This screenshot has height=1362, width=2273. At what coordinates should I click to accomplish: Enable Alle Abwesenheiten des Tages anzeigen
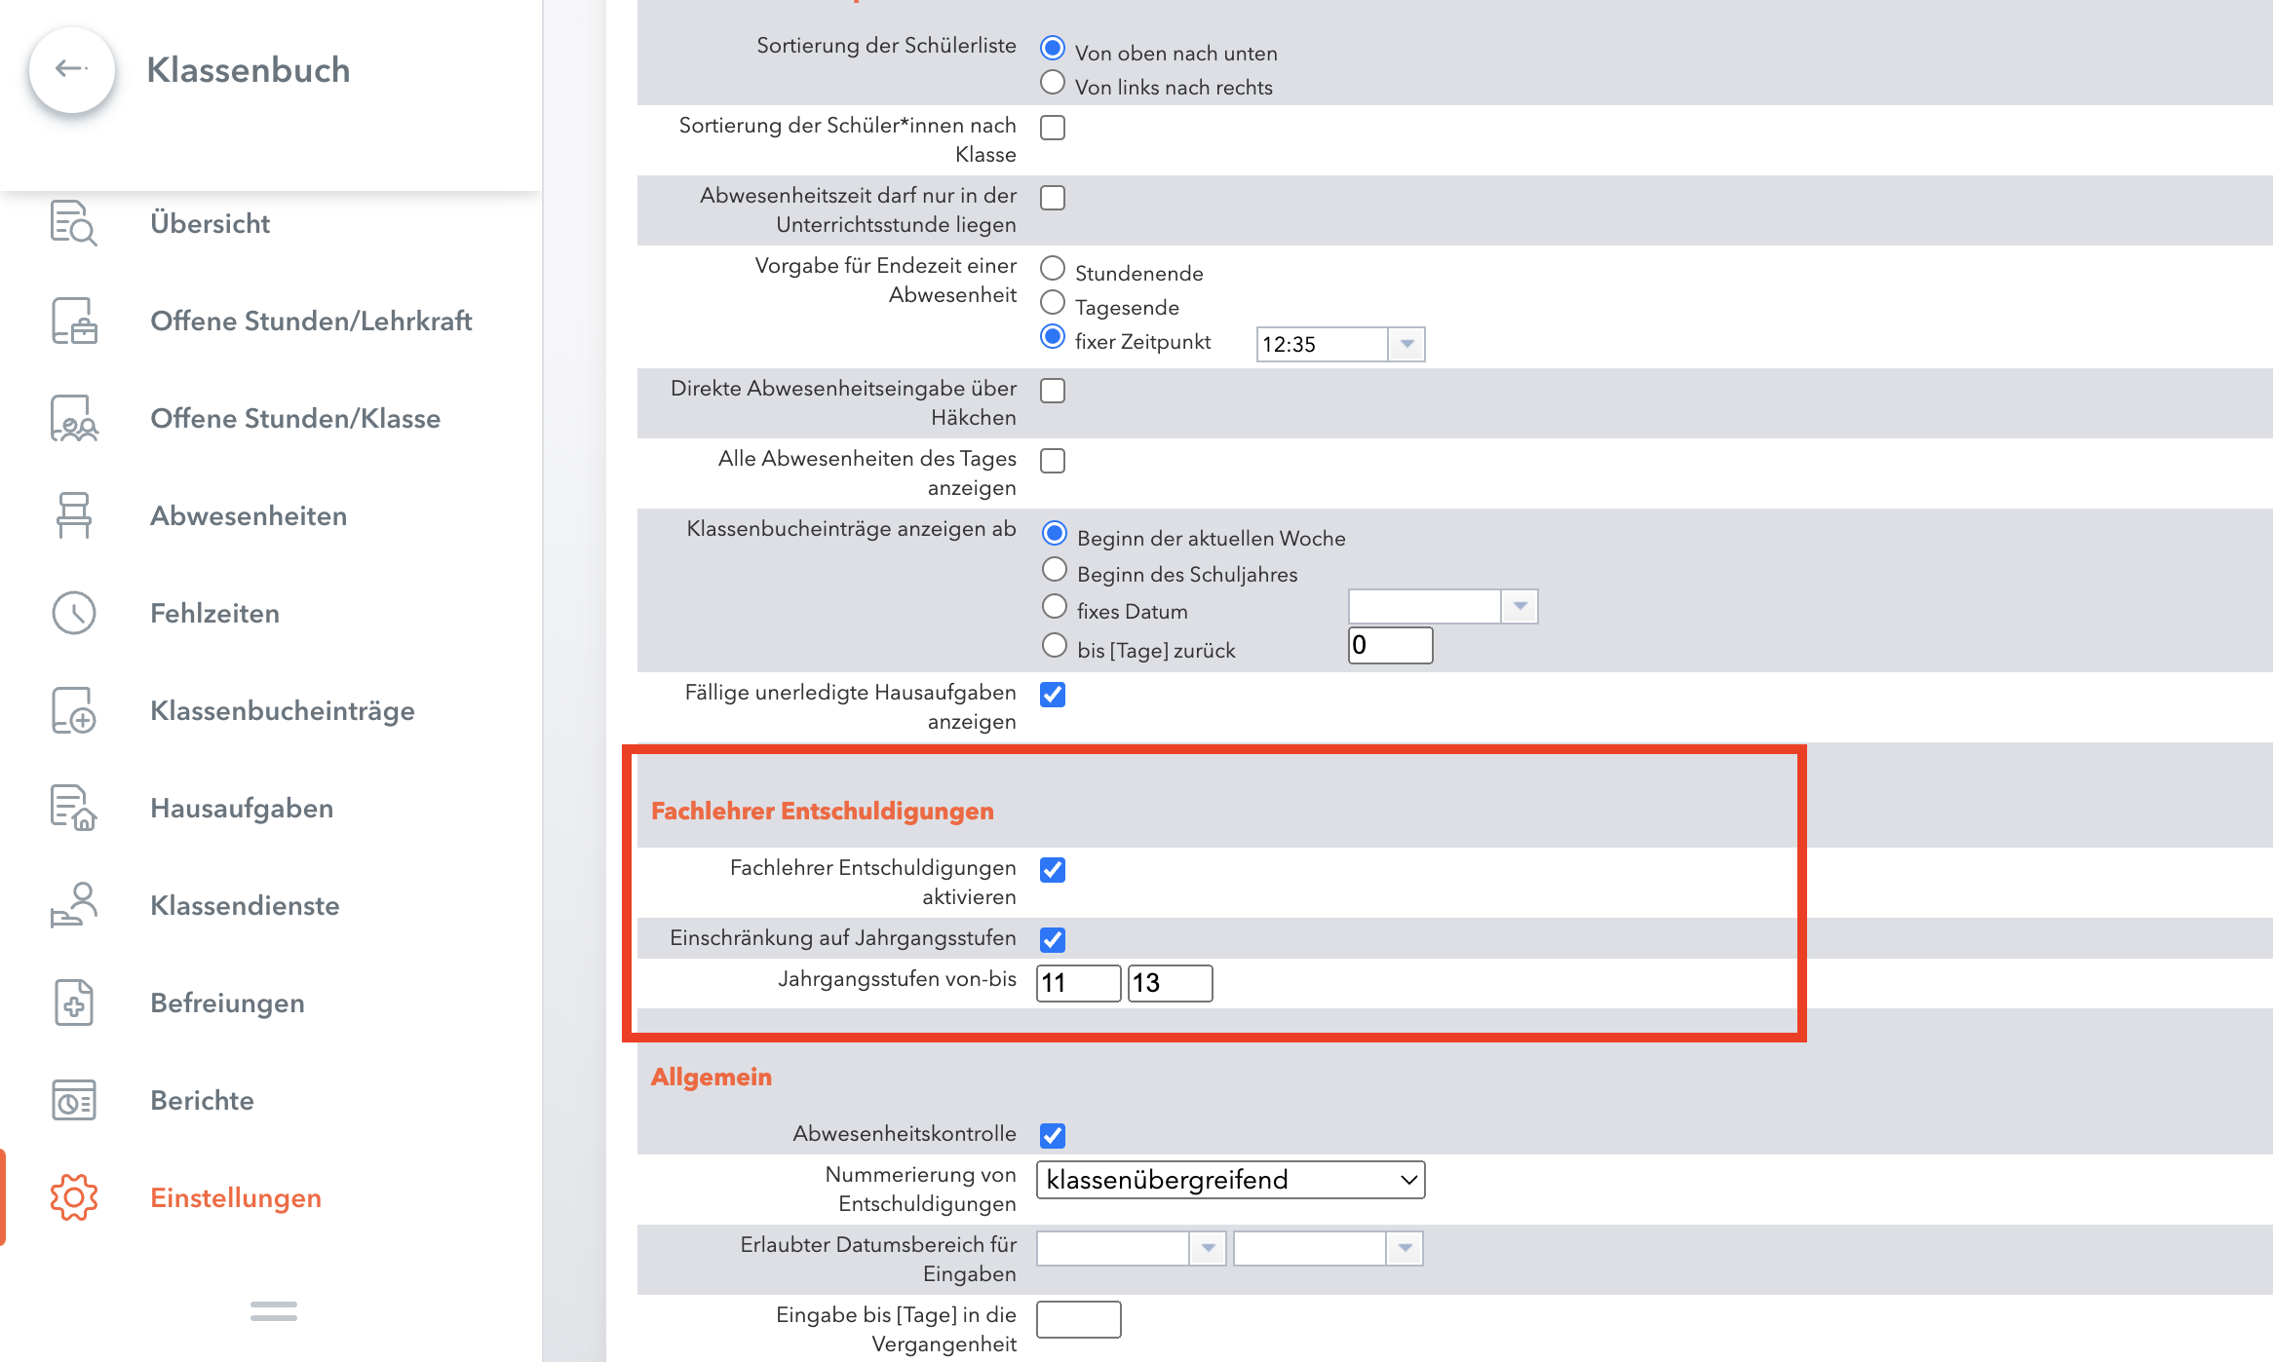[x=1053, y=460]
